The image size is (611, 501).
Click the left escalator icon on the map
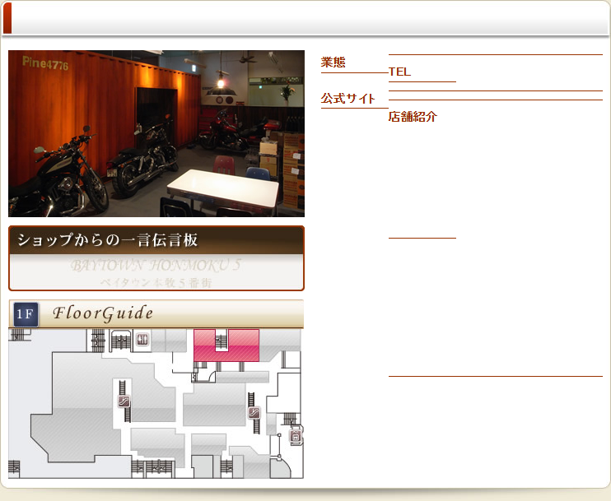pyautogui.click(x=124, y=401)
